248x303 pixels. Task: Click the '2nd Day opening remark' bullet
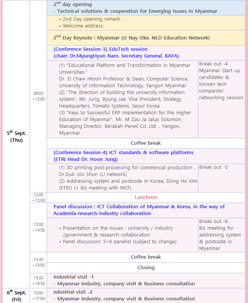91,19
